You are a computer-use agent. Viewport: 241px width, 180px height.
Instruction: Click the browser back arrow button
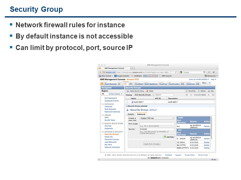point(100,72)
